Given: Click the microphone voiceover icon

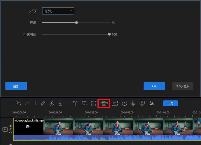Looking at the screenshot, I should pos(133,103).
